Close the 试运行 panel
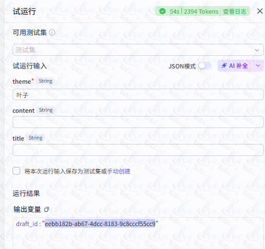The height and width of the screenshot is (249, 265). coord(260,11)
